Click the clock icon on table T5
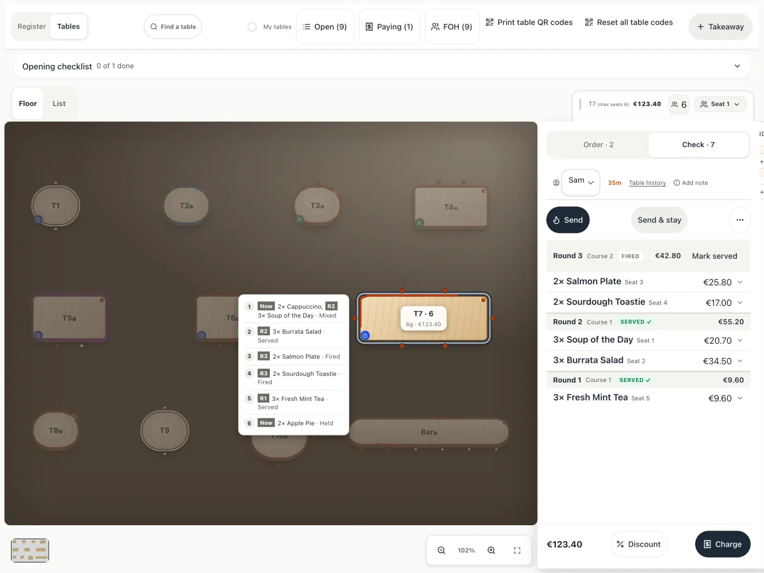This screenshot has width=764, height=573. [38, 335]
